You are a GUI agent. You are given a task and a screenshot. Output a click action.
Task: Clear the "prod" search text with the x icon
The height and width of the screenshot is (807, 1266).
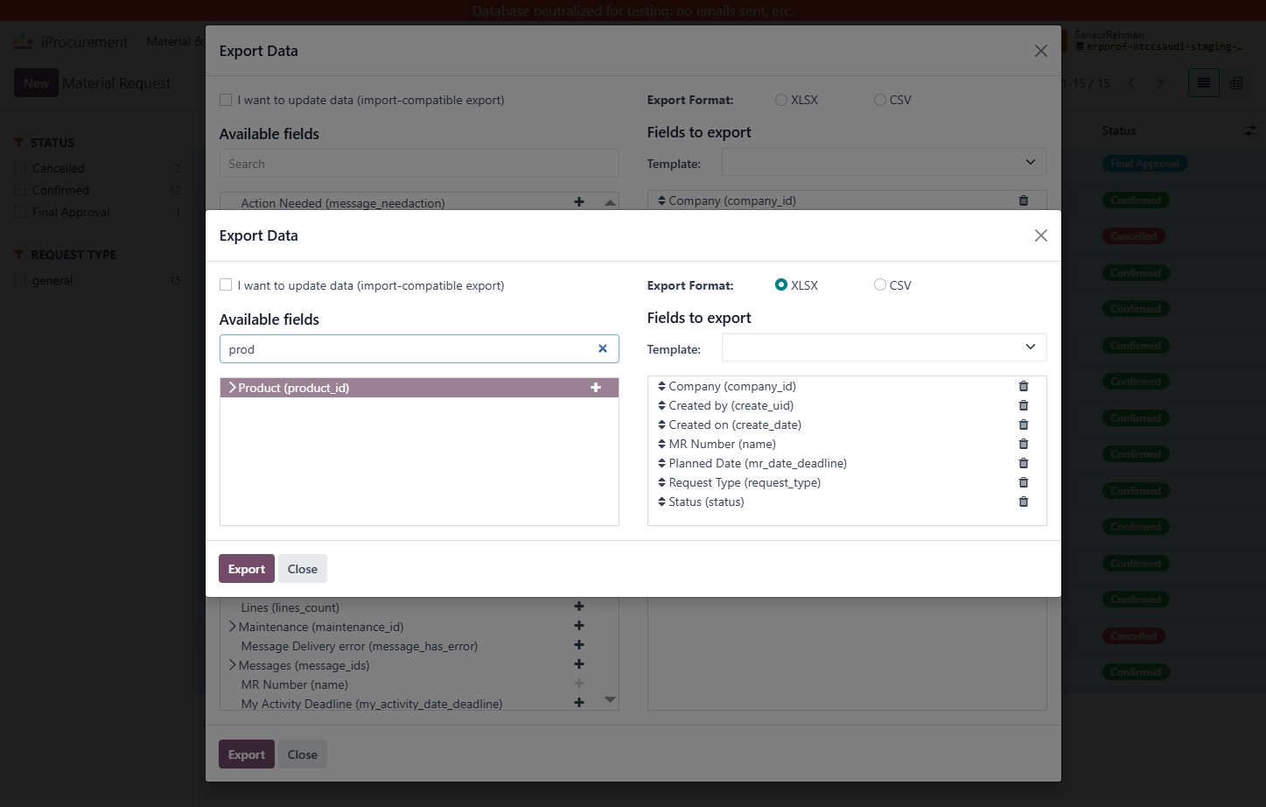click(x=603, y=348)
